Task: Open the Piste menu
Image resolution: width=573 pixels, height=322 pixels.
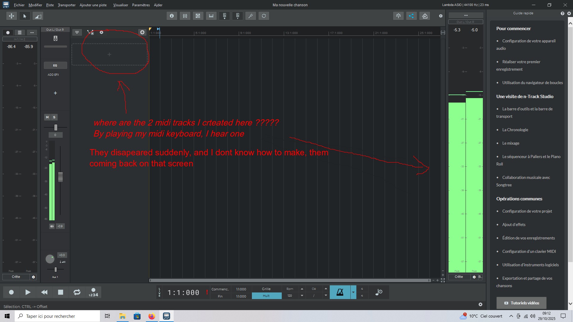Action: [x=50, y=5]
